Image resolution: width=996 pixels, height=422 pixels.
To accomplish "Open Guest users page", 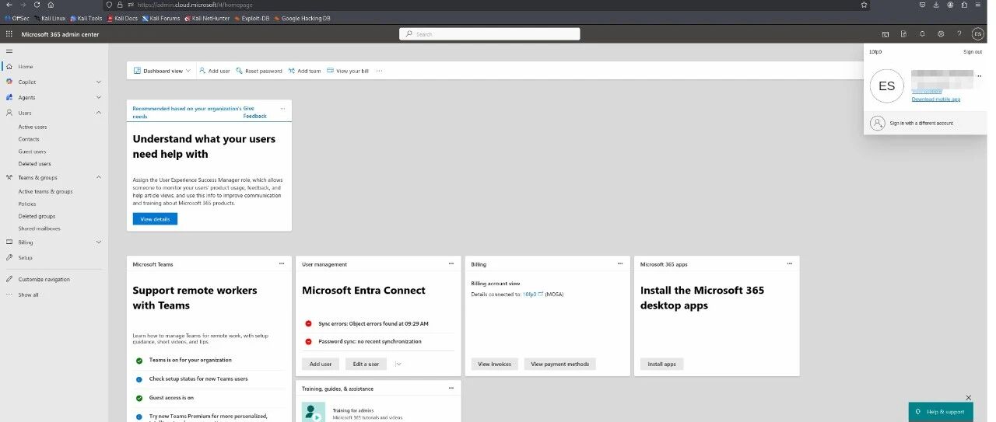I will 32,152.
